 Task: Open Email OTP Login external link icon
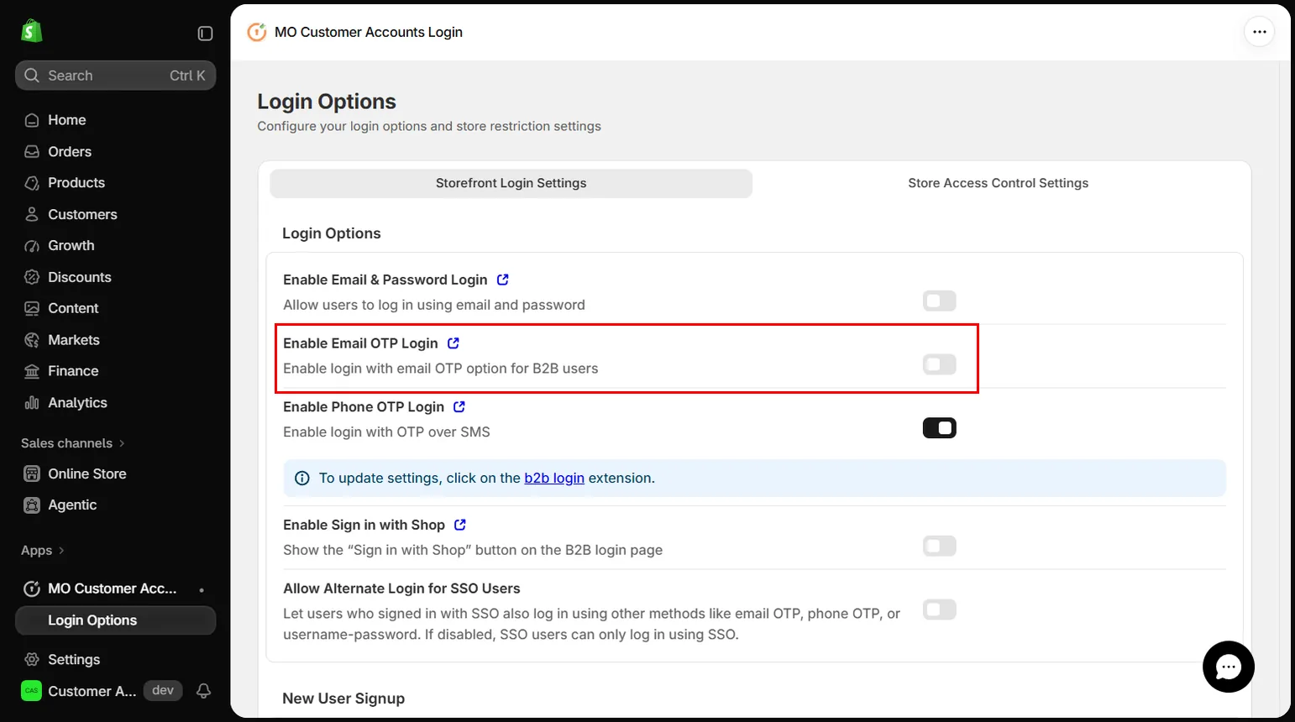click(454, 343)
